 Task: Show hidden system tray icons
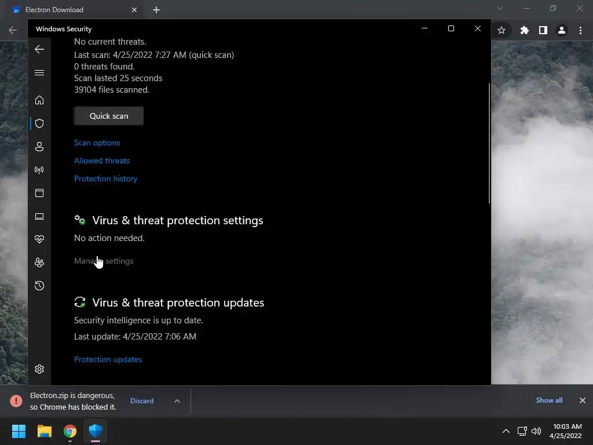tap(506, 431)
